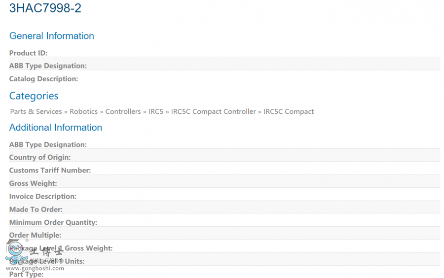Viewport: 444px width, 278px height.
Task: Select the 'Invoice Description:' row
Action: point(42,196)
